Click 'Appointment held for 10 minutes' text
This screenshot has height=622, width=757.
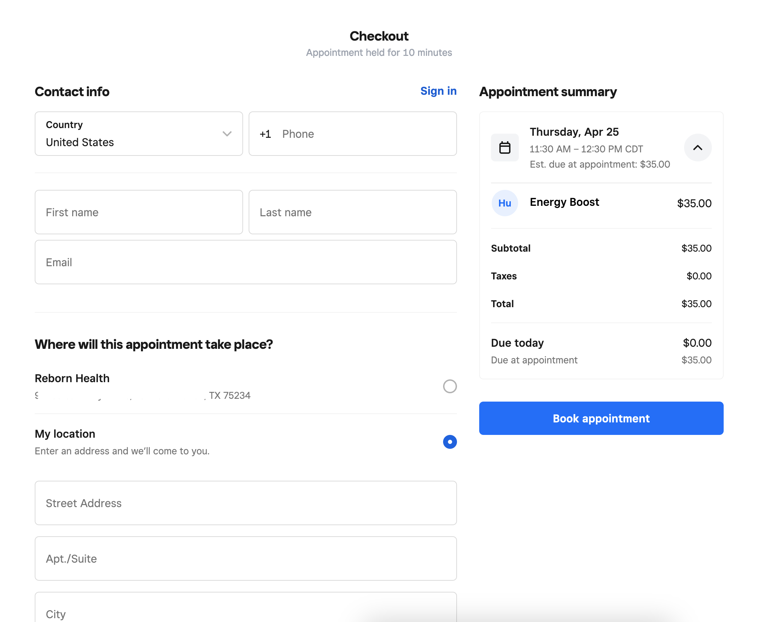(378, 53)
